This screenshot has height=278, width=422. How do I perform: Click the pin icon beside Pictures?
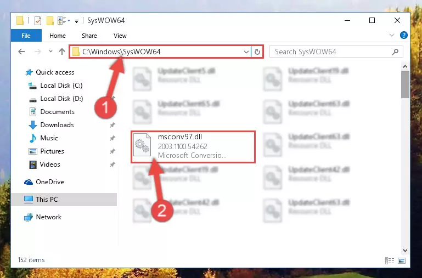(112, 151)
